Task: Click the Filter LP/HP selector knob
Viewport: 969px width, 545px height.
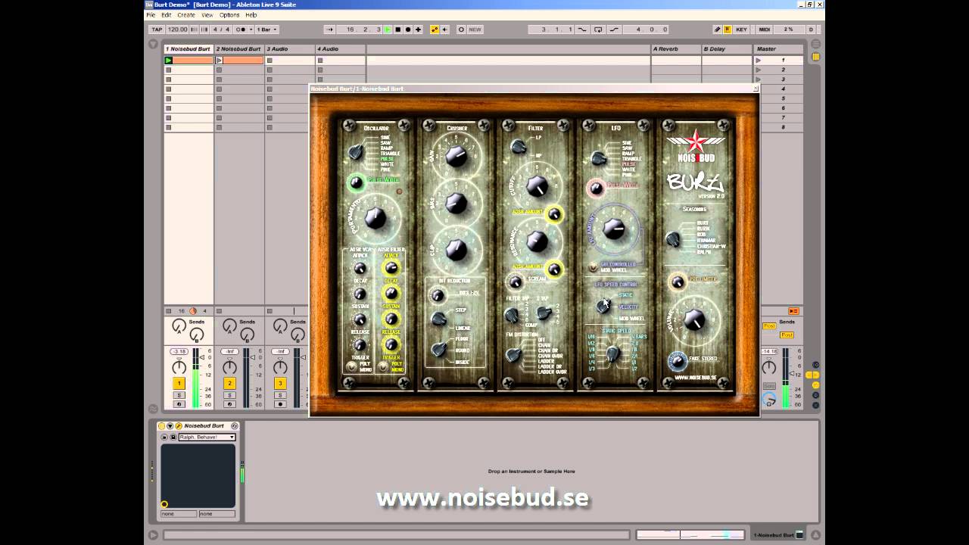Action: [519, 147]
